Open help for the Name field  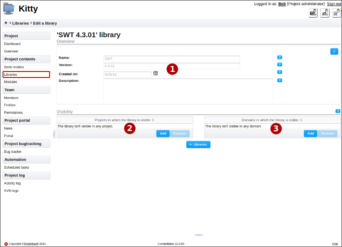pos(280,57)
